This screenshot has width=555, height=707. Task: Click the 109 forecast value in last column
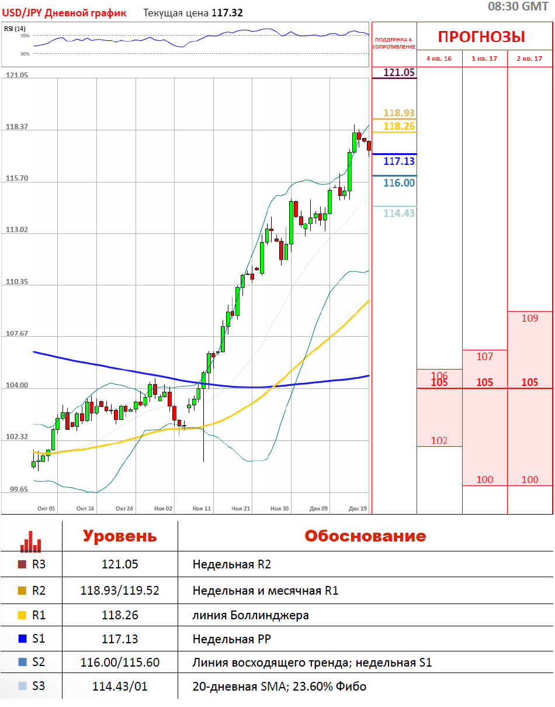coord(529,318)
